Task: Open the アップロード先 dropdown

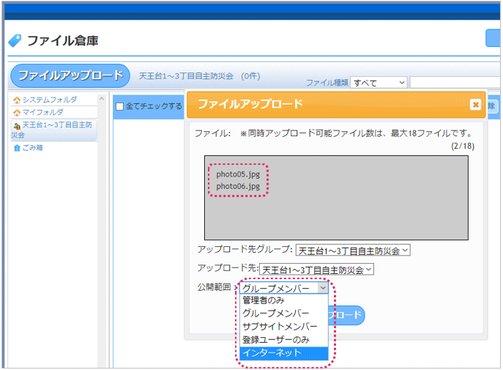Action: [x=316, y=269]
